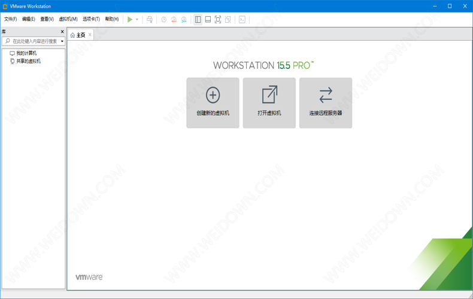473x299 pixels.
Task: Enter full screen mode icon
Action: coord(218,19)
